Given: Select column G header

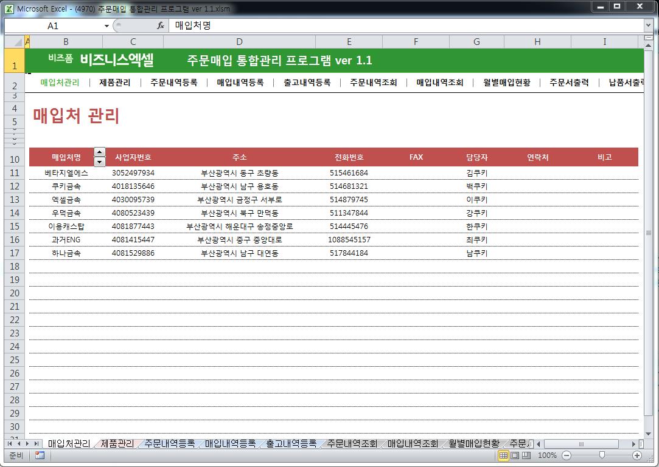Looking at the screenshot, I should coord(476,41).
